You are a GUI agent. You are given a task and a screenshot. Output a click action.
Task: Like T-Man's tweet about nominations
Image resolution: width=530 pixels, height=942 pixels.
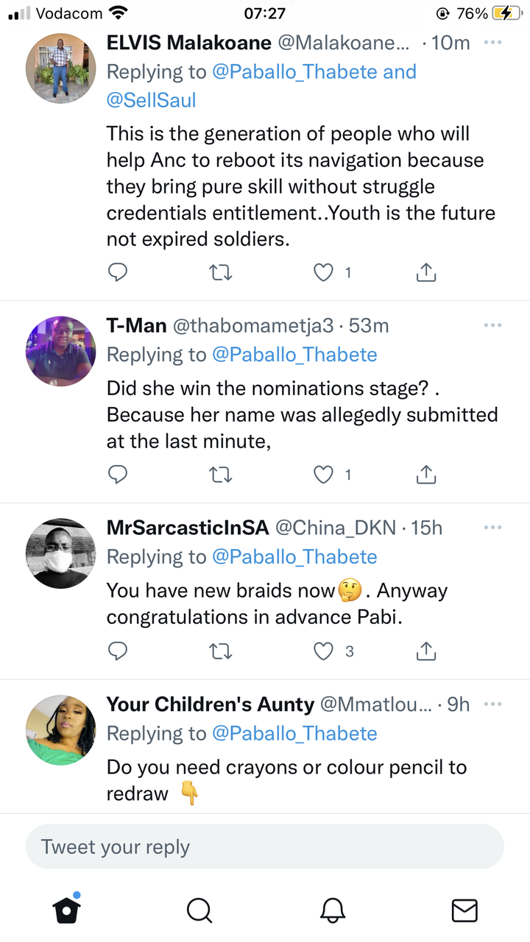(324, 475)
